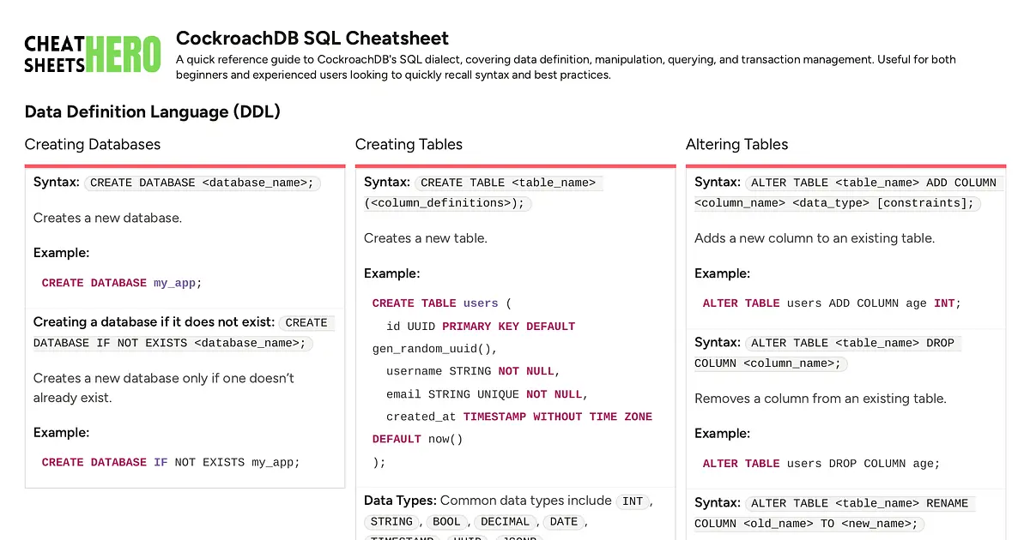Click the BOOL data type pill
1030x540 pixels.
click(x=446, y=521)
